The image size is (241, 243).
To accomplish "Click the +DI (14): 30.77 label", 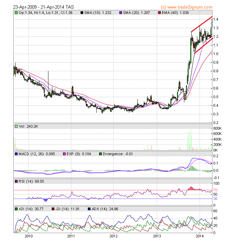I will click(x=31, y=209).
